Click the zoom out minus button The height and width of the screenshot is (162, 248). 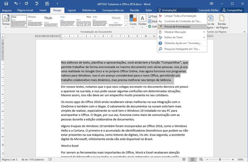coord(207,159)
